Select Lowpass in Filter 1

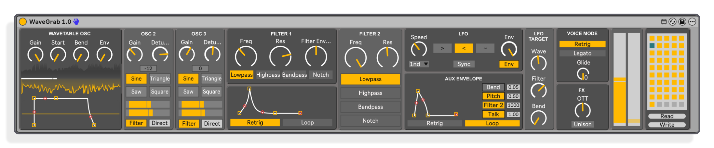[x=242, y=75]
